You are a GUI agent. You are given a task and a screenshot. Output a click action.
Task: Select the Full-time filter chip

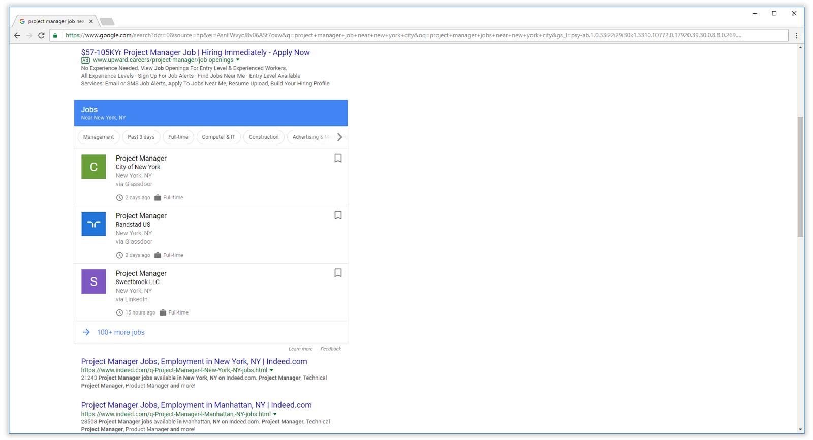[178, 137]
